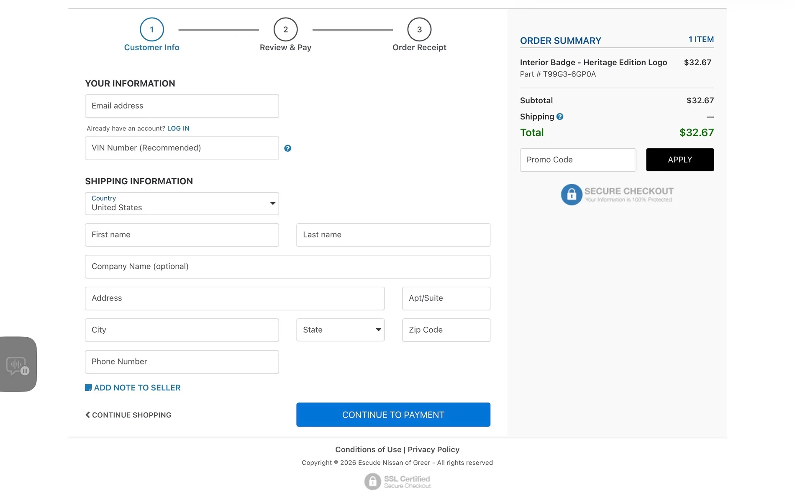Viewport: 795px width, 496px height.
Task: Expand the State dropdown
Action: coord(340,330)
